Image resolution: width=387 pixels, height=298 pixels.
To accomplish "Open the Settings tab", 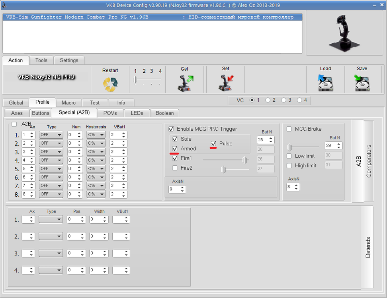I will tap(69, 60).
